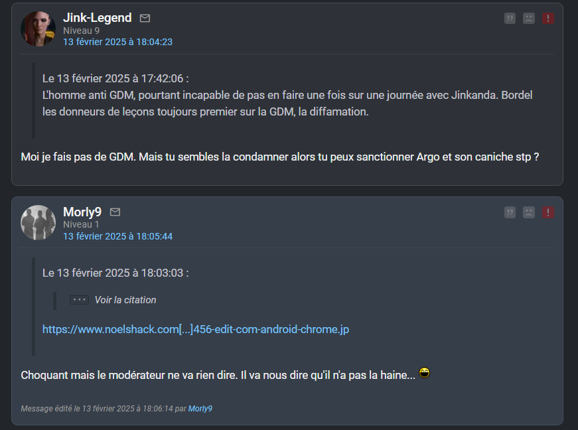Screen dimensions: 578x430
Task: Expand the hidden nested quote ellipsis button
Action: pos(79,300)
